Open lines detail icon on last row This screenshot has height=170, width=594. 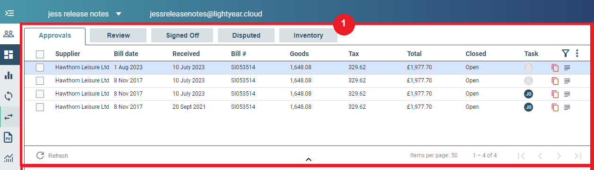pyautogui.click(x=567, y=107)
